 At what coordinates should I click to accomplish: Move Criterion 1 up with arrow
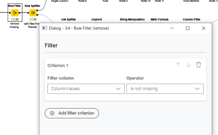click(x=178, y=65)
